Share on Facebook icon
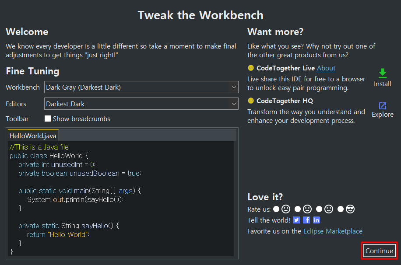The height and width of the screenshot is (265, 401). (x=306, y=220)
